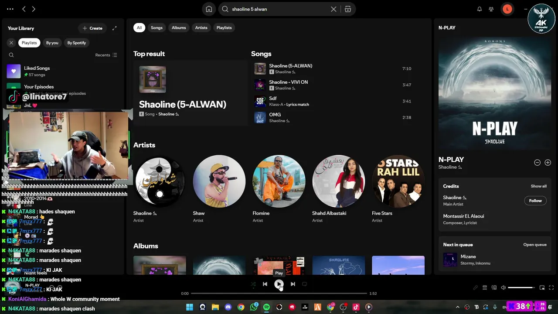Image resolution: width=558 pixels, height=314 pixels.
Task: Select the Songs filter tab
Action: pyautogui.click(x=157, y=27)
